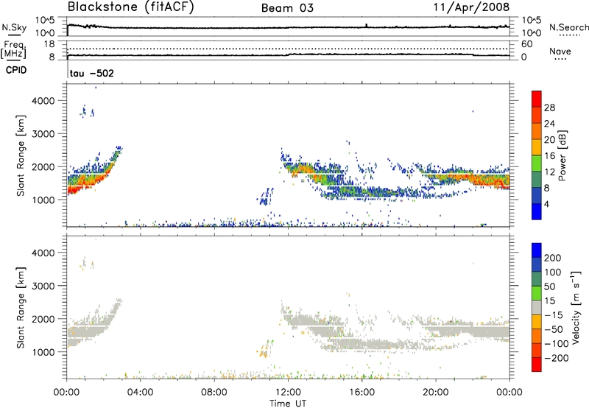Click the blue top segment of the Velocity colorbar
589x408 pixels.
point(537,250)
